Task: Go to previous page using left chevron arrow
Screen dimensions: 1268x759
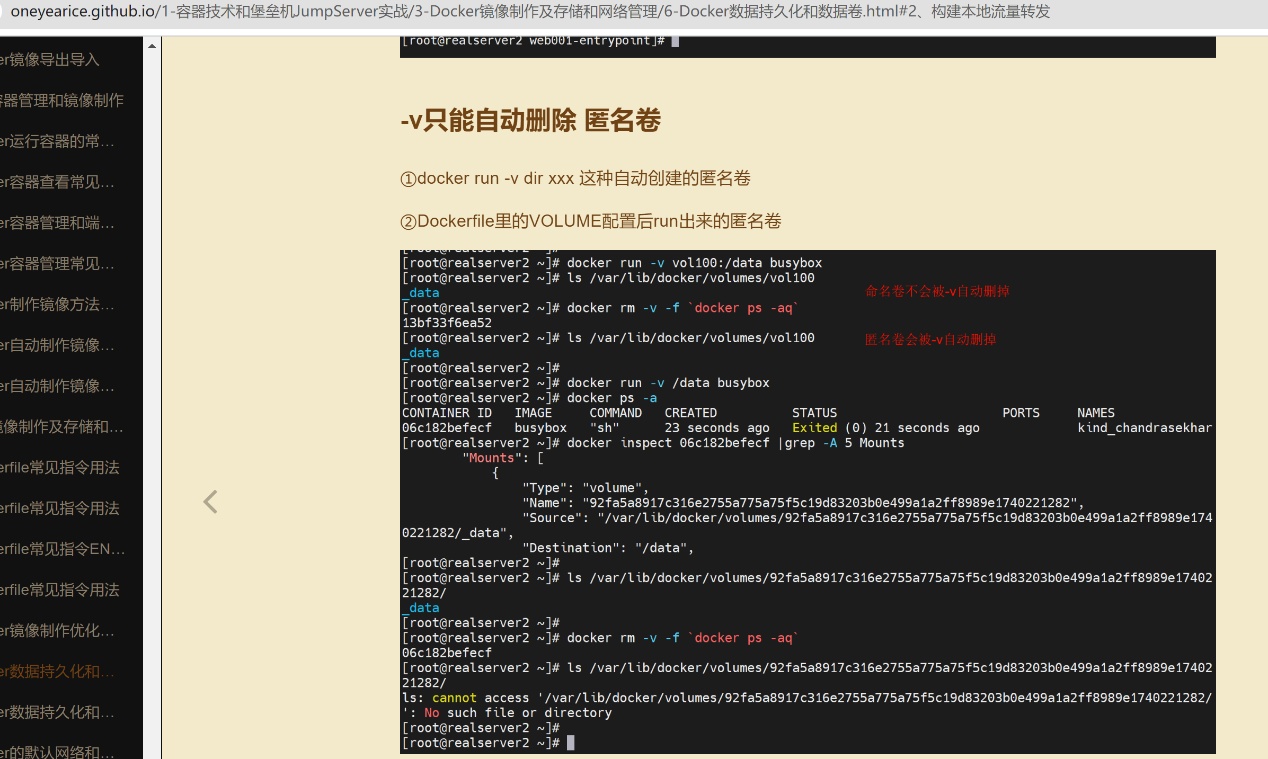Action: click(x=210, y=502)
